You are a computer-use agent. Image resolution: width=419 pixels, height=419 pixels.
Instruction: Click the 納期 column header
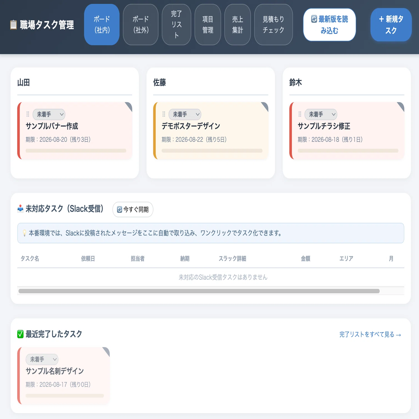click(185, 259)
